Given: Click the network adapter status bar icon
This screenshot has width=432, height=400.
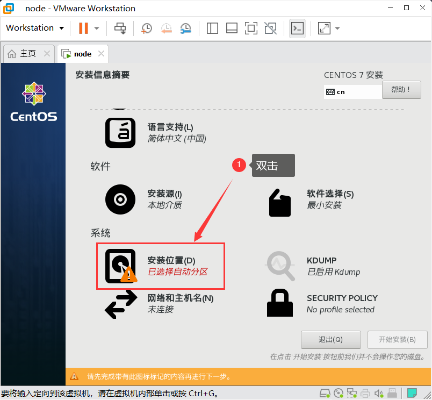Looking at the screenshot, I should tap(352, 393).
